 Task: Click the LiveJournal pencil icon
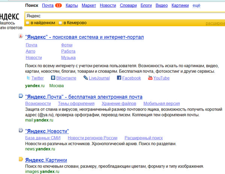pyautogui.click(x=85, y=78)
